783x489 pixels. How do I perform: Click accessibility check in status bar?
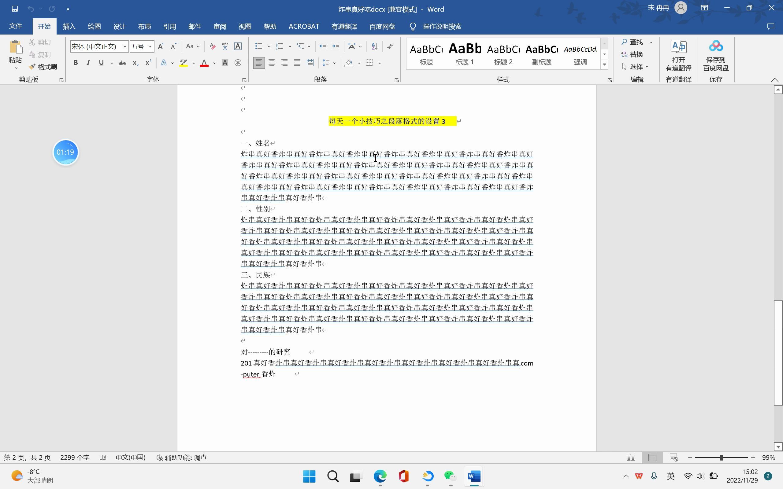coord(181,457)
